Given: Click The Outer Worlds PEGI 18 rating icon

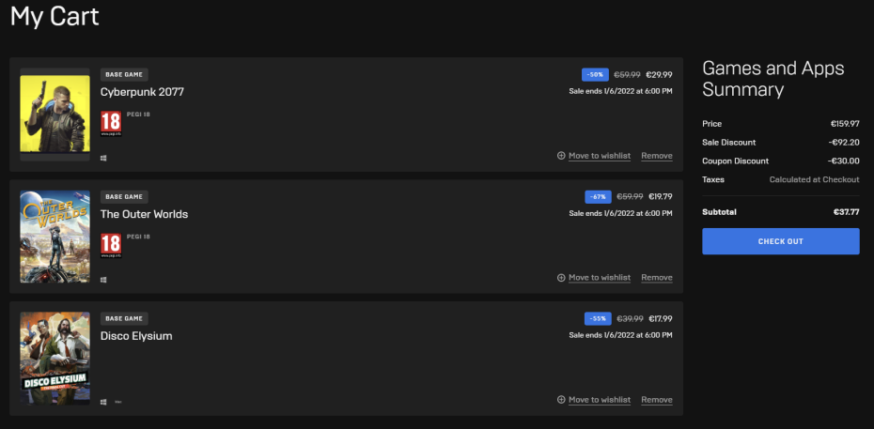Looking at the screenshot, I should point(111,246).
